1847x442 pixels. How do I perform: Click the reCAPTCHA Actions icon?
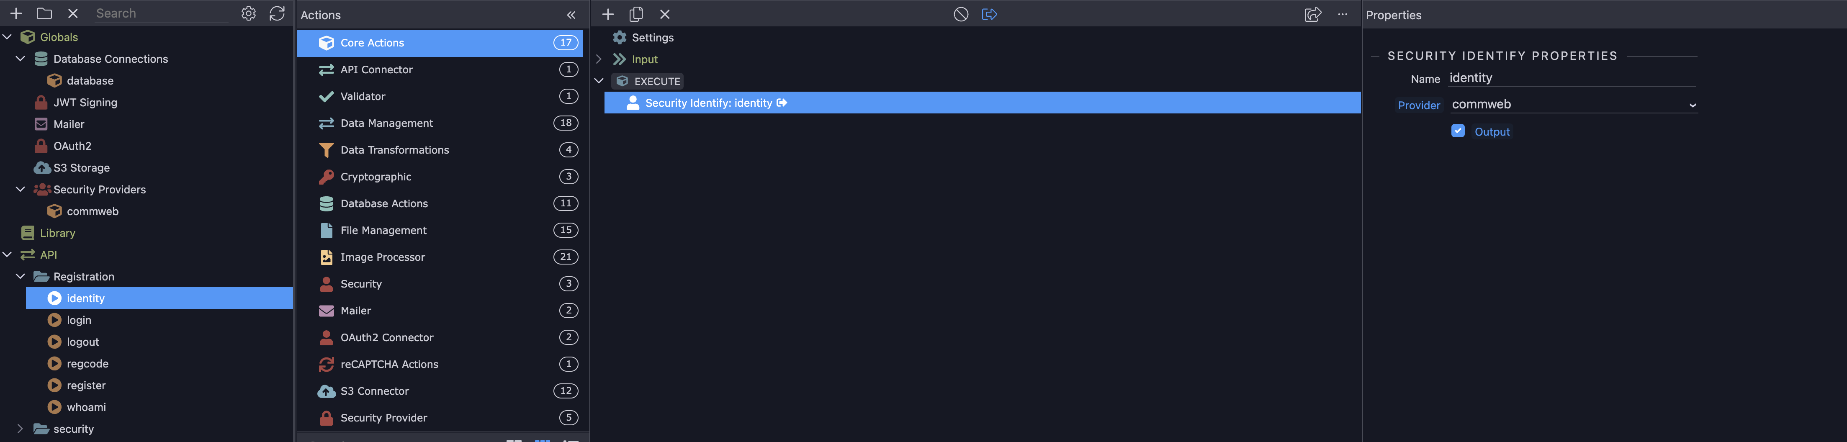pyautogui.click(x=326, y=365)
